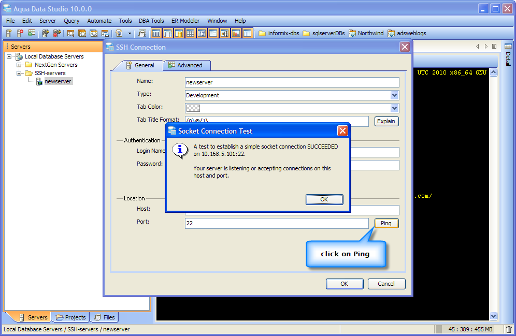Collapse the SSH-servers folder
Viewport: 516px width, 336px height.
[19, 73]
